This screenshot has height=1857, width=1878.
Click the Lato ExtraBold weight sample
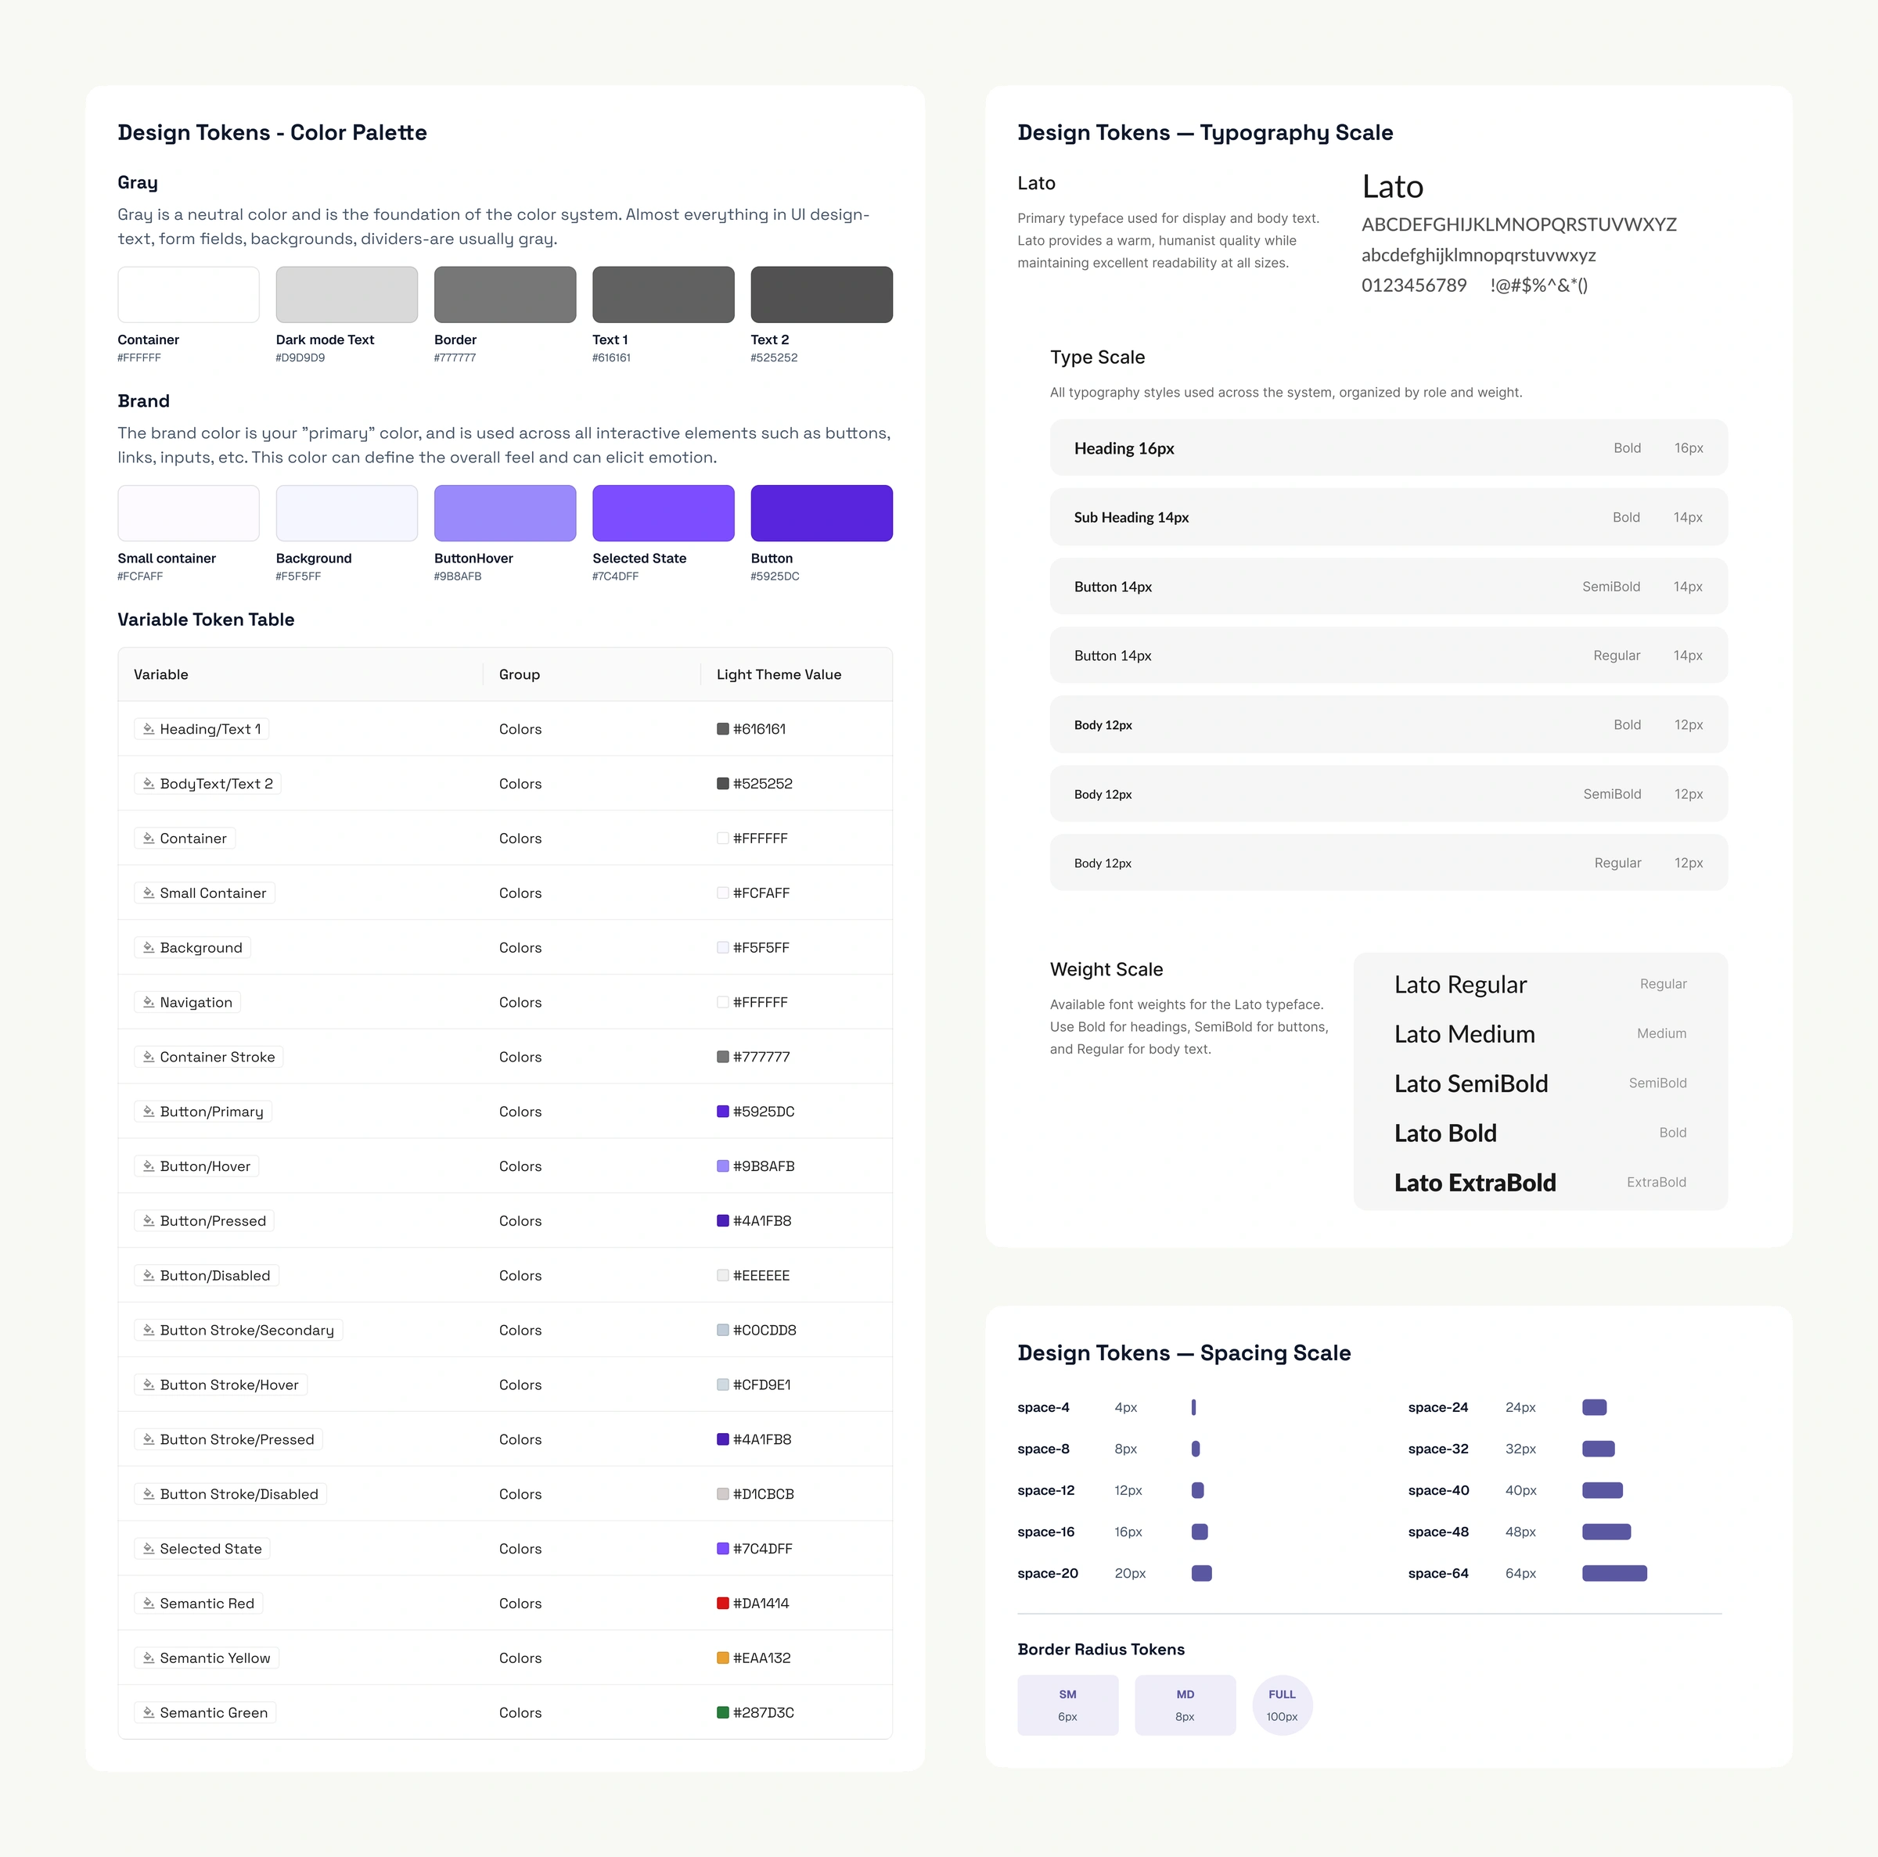pyautogui.click(x=1474, y=1183)
